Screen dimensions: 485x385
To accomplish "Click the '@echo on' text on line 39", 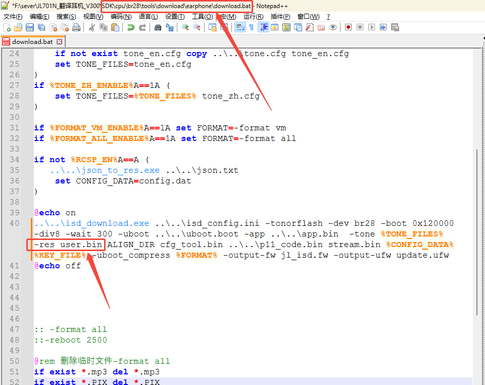I will (55, 213).
